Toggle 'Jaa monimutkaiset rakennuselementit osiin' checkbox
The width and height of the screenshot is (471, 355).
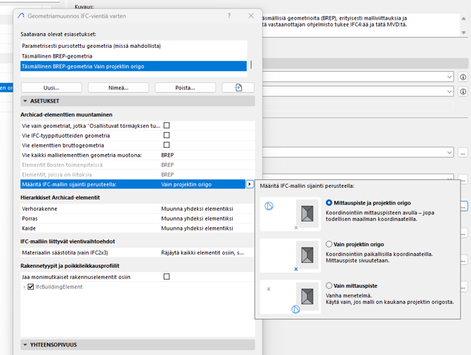pyautogui.click(x=167, y=277)
